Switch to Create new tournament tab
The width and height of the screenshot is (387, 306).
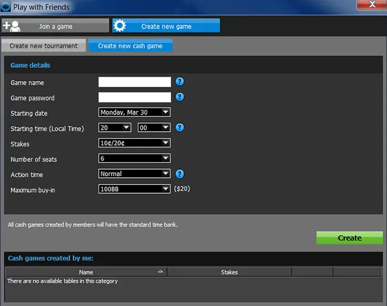tap(44, 46)
